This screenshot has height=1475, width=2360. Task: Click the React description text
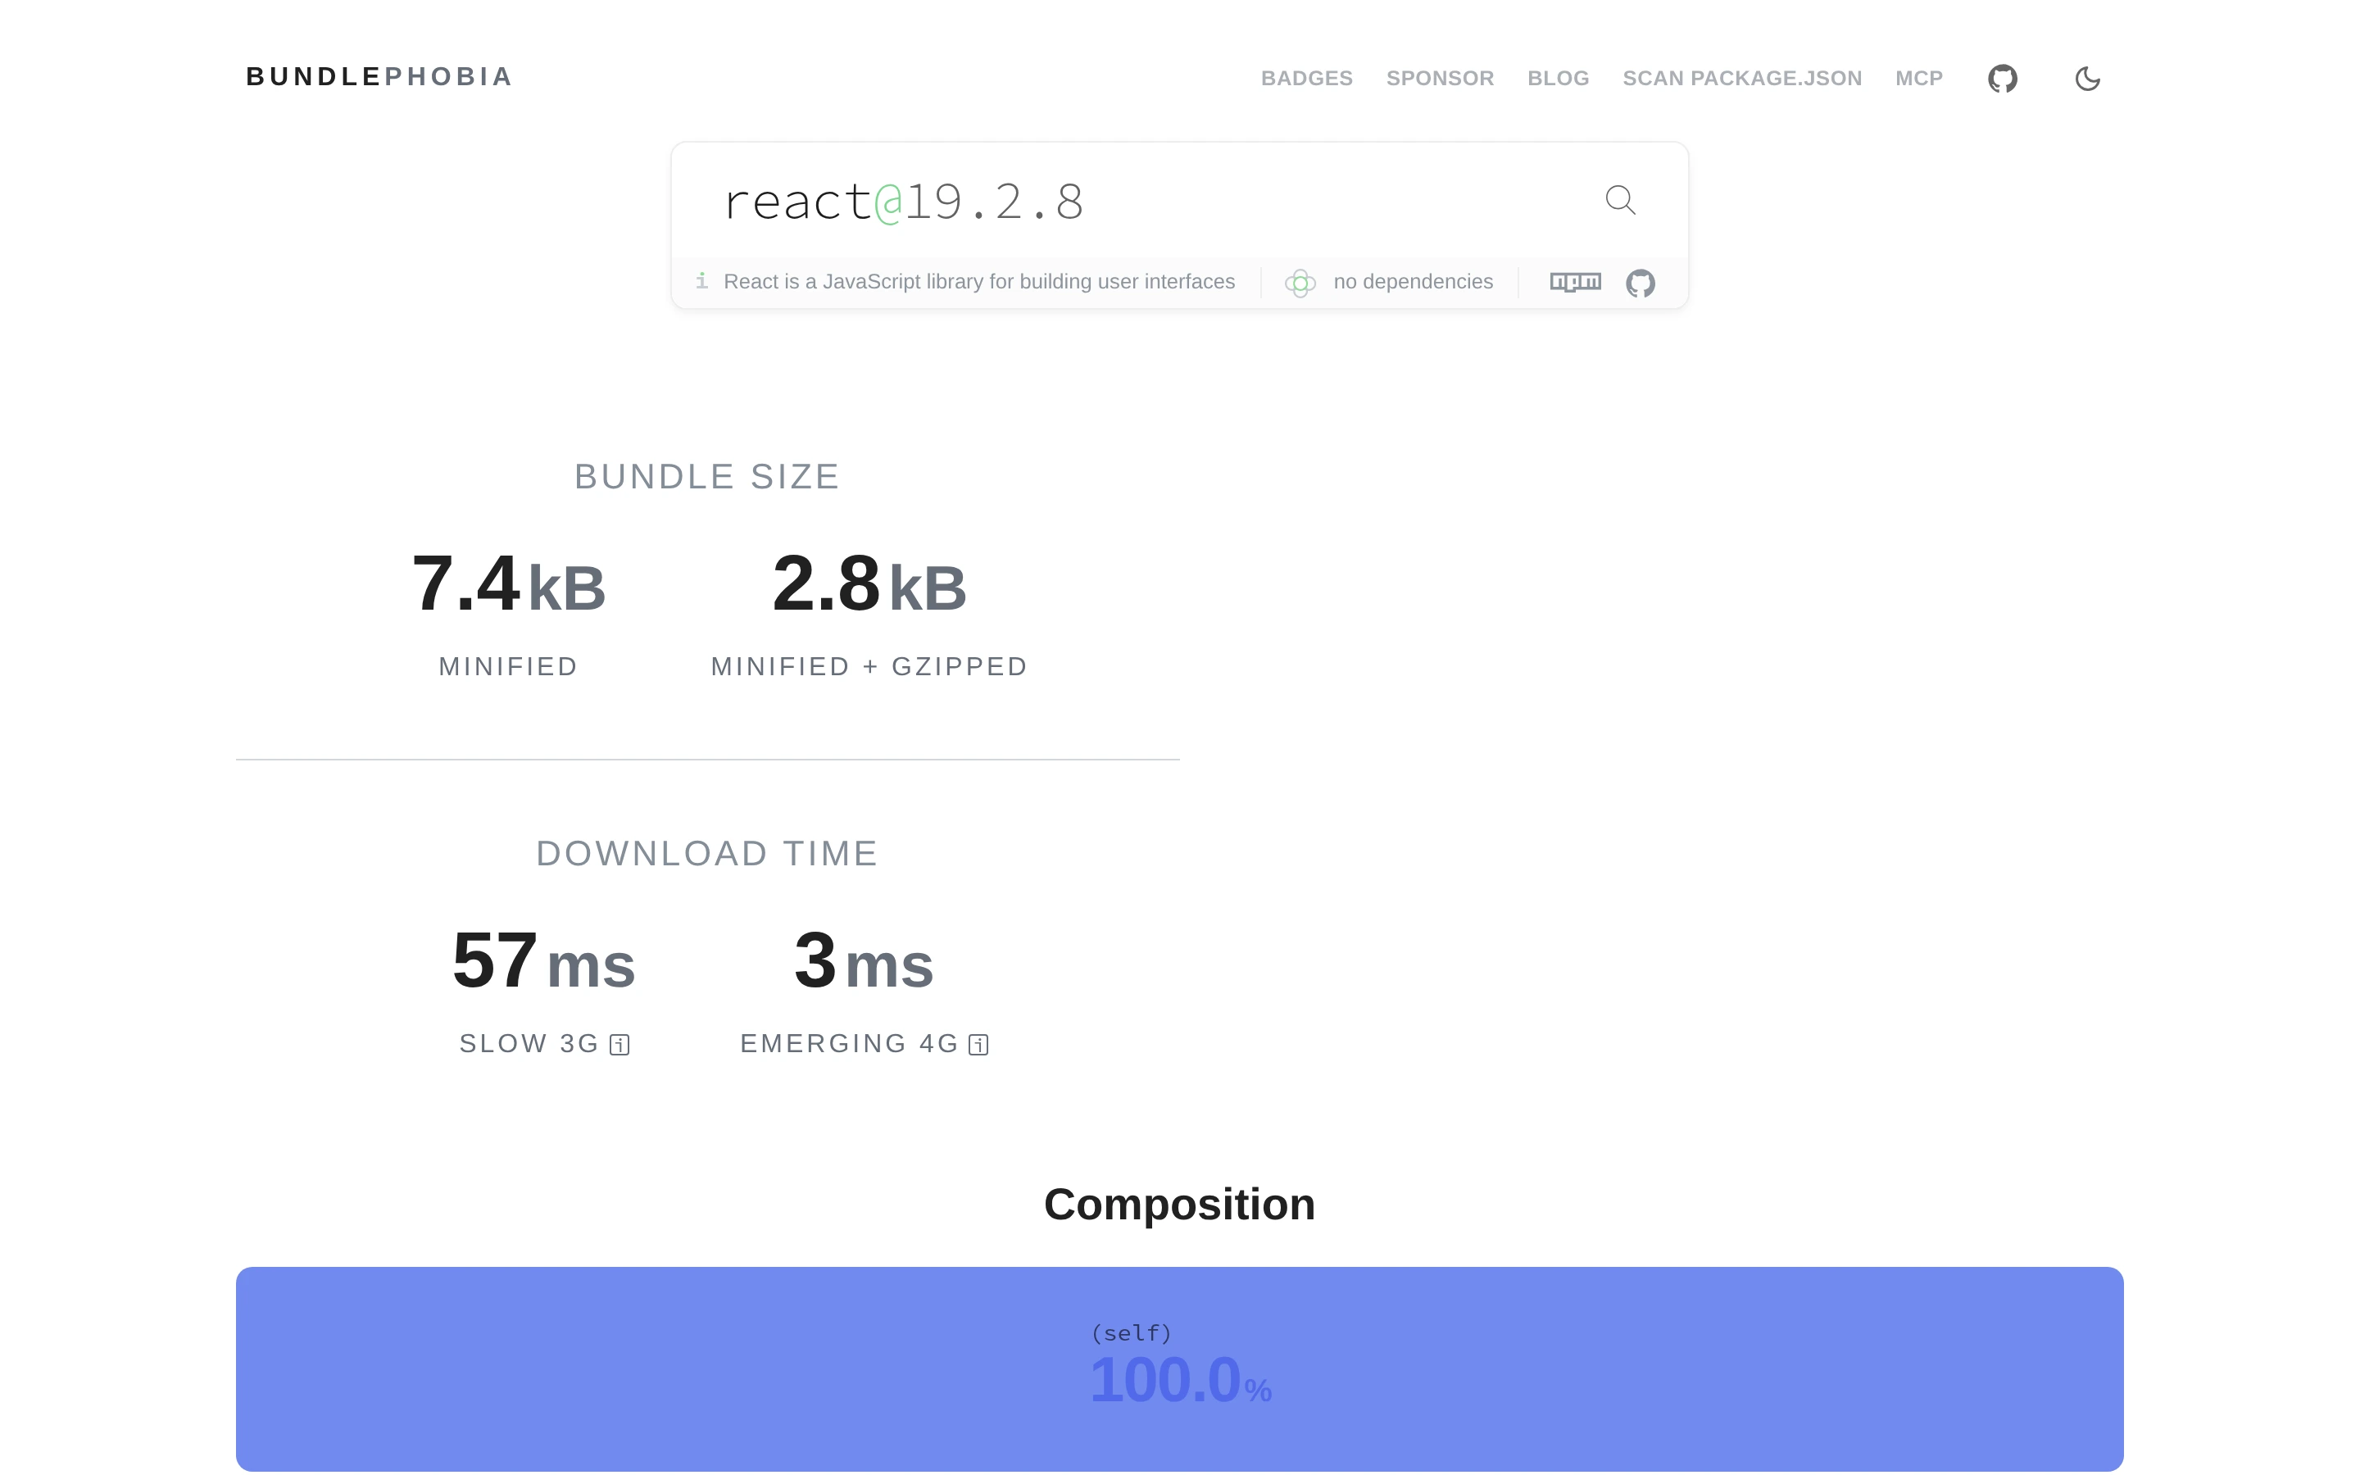[x=979, y=282]
